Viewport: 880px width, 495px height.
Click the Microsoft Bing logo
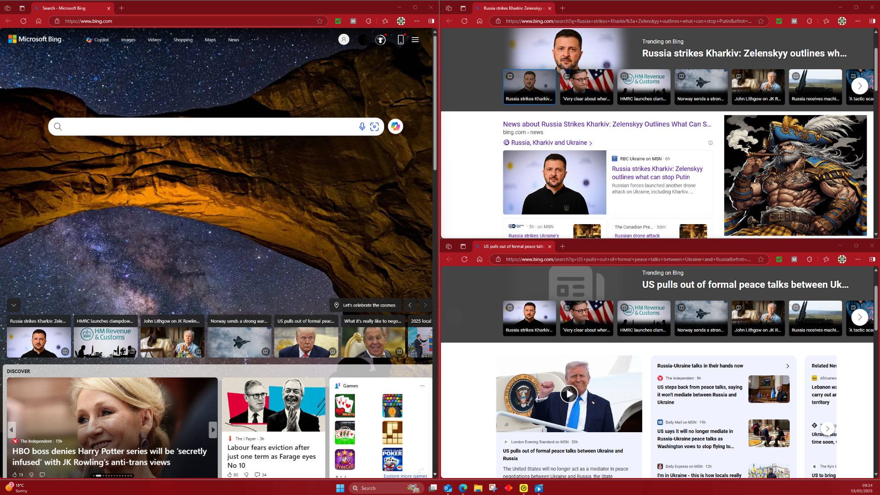(35, 39)
